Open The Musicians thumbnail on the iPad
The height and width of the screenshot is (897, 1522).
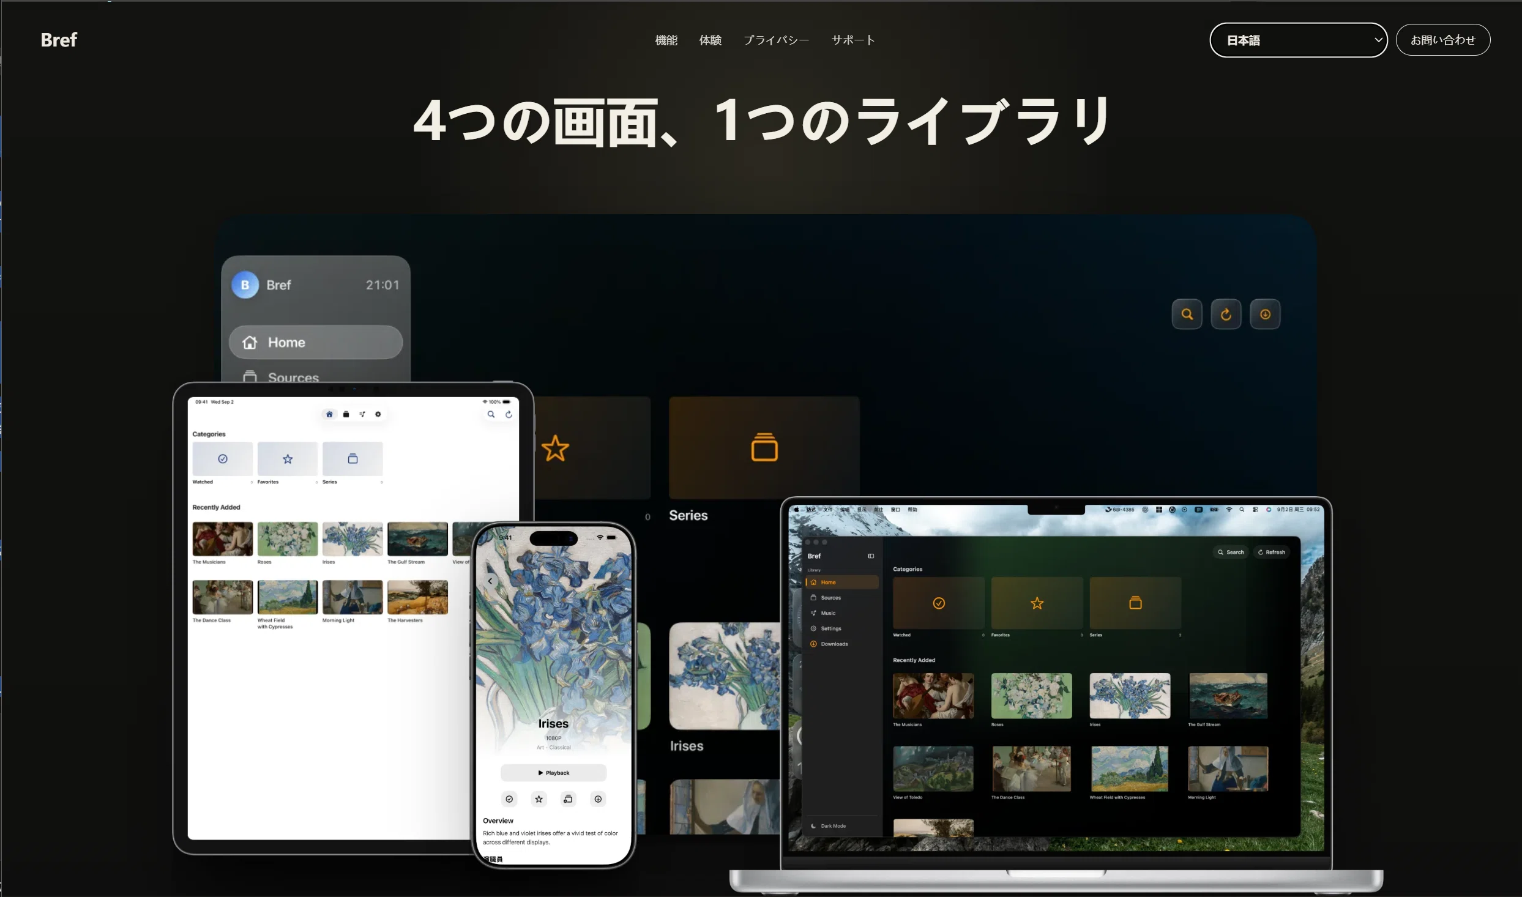[222, 538]
